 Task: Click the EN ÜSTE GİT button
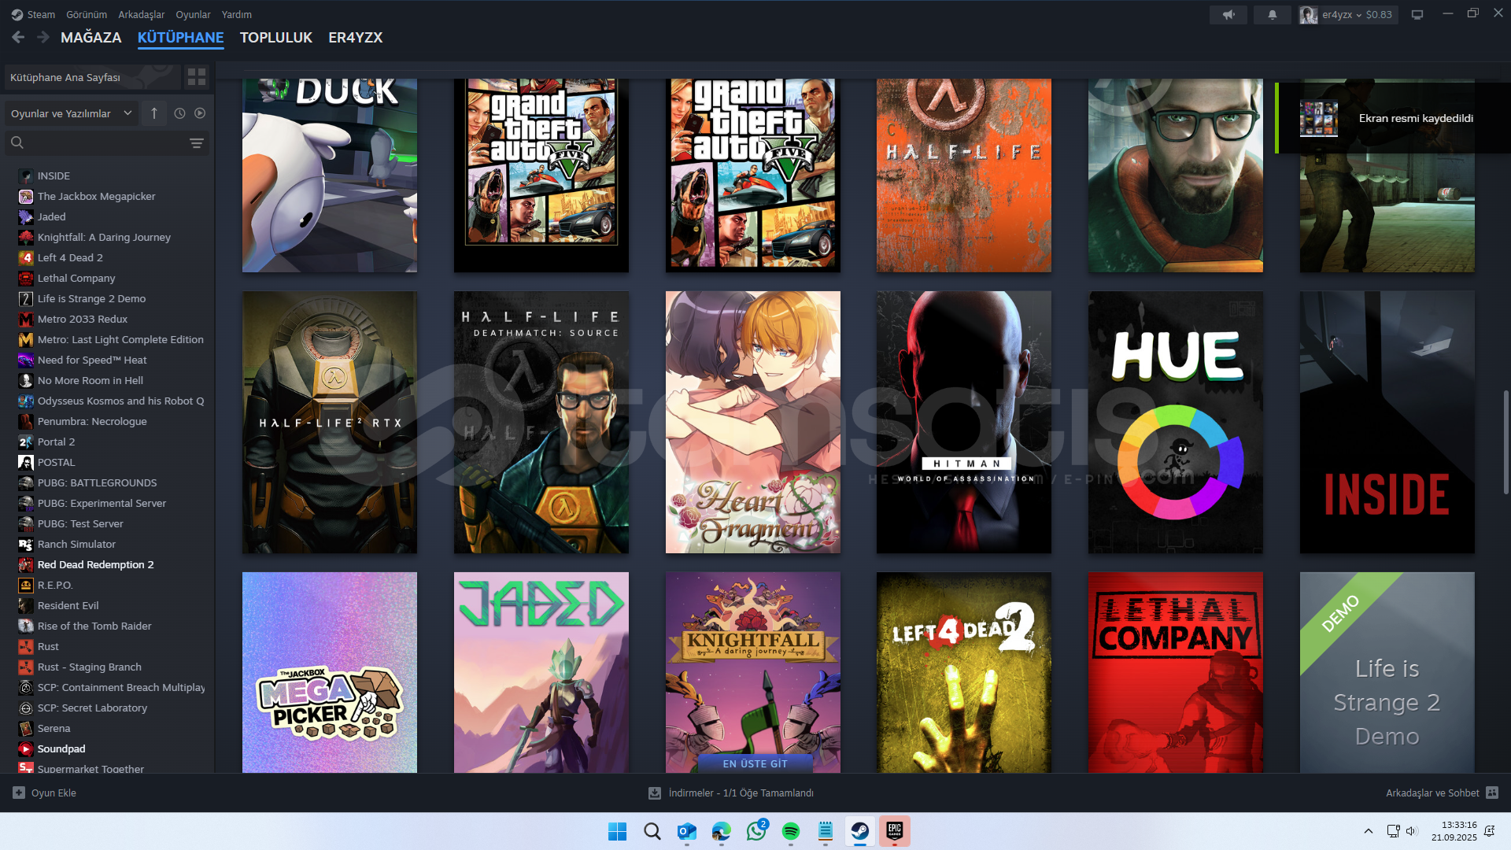(x=755, y=763)
